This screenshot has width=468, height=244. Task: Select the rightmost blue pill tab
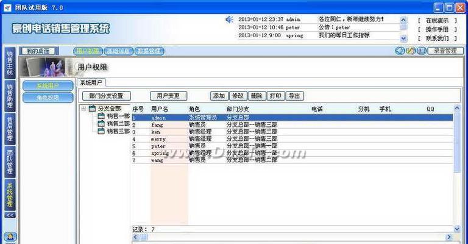[x=149, y=51]
